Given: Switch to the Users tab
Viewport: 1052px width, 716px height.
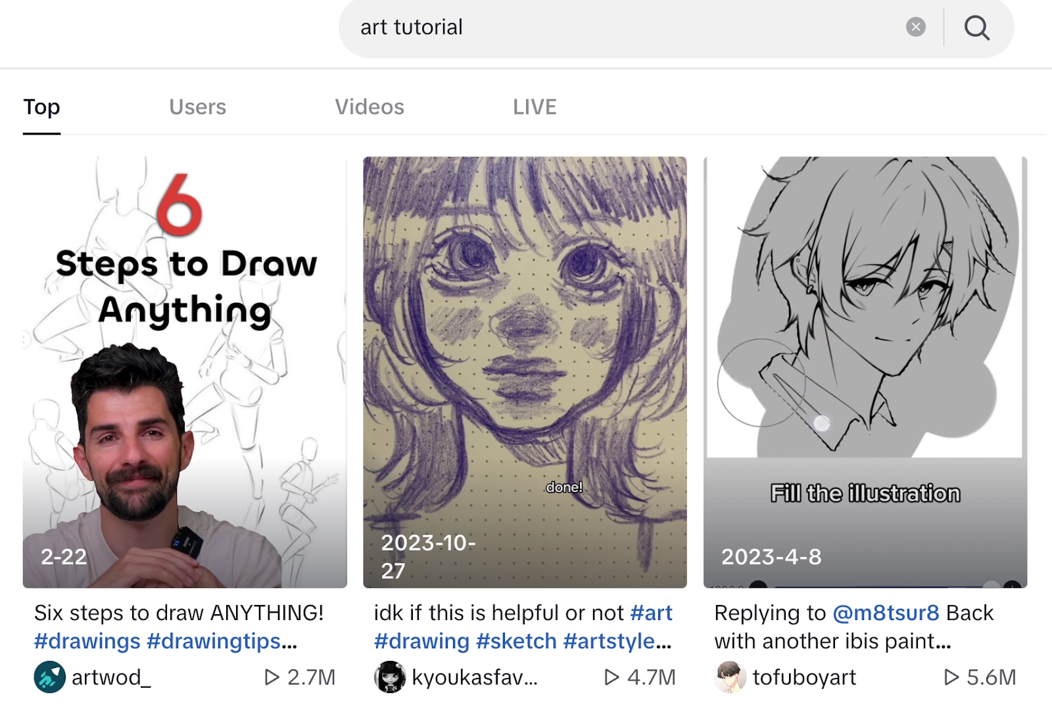Looking at the screenshot, I should (197, 107).
